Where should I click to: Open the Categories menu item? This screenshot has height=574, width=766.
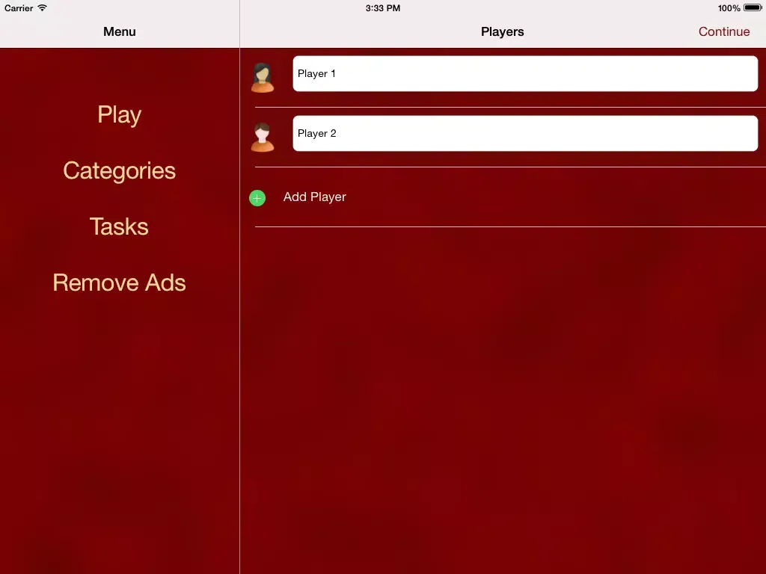(119, 171)
